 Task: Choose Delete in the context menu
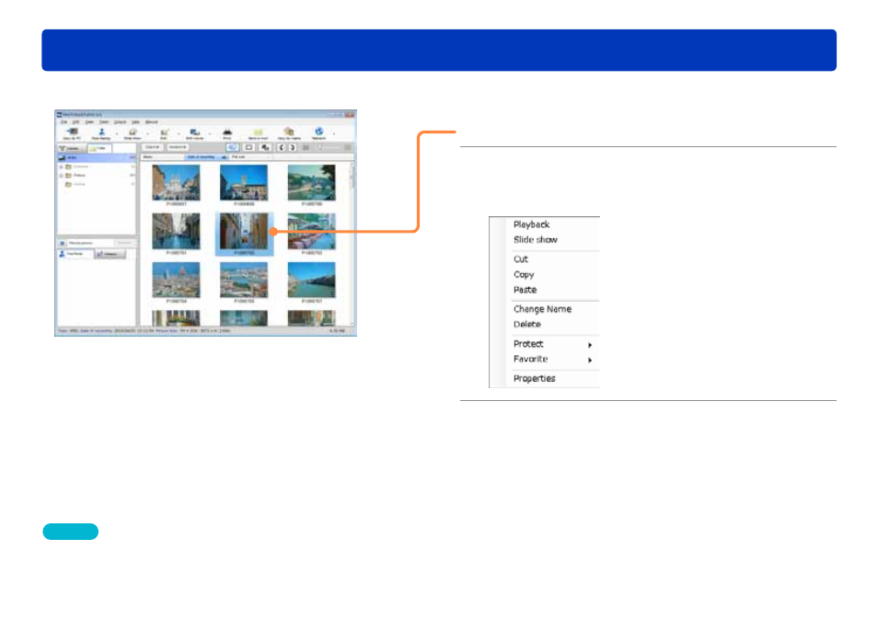coord(527,324)
